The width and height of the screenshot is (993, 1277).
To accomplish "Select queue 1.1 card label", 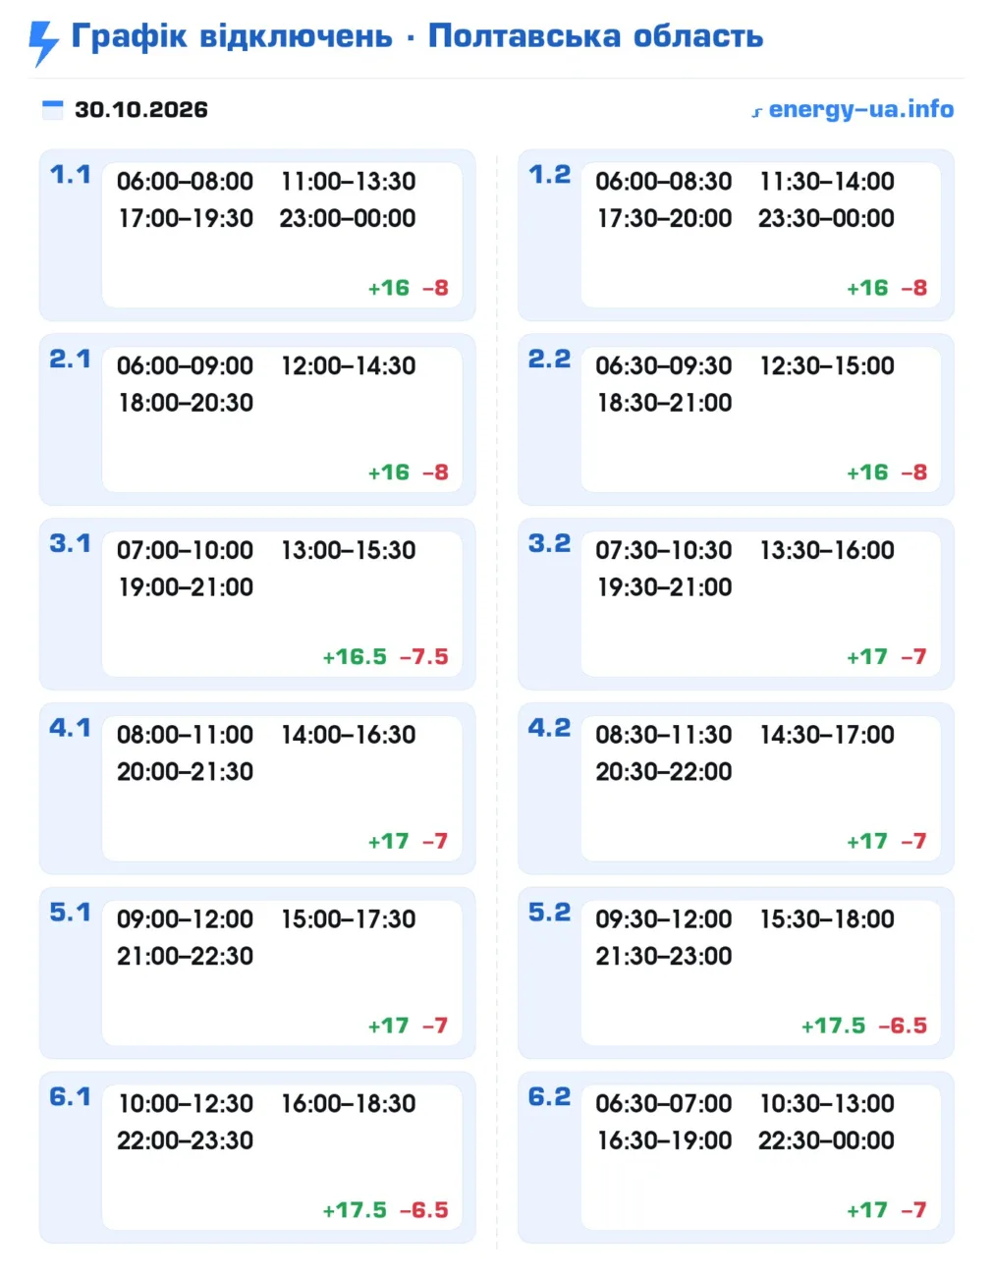I will click(x=70, y=175).
